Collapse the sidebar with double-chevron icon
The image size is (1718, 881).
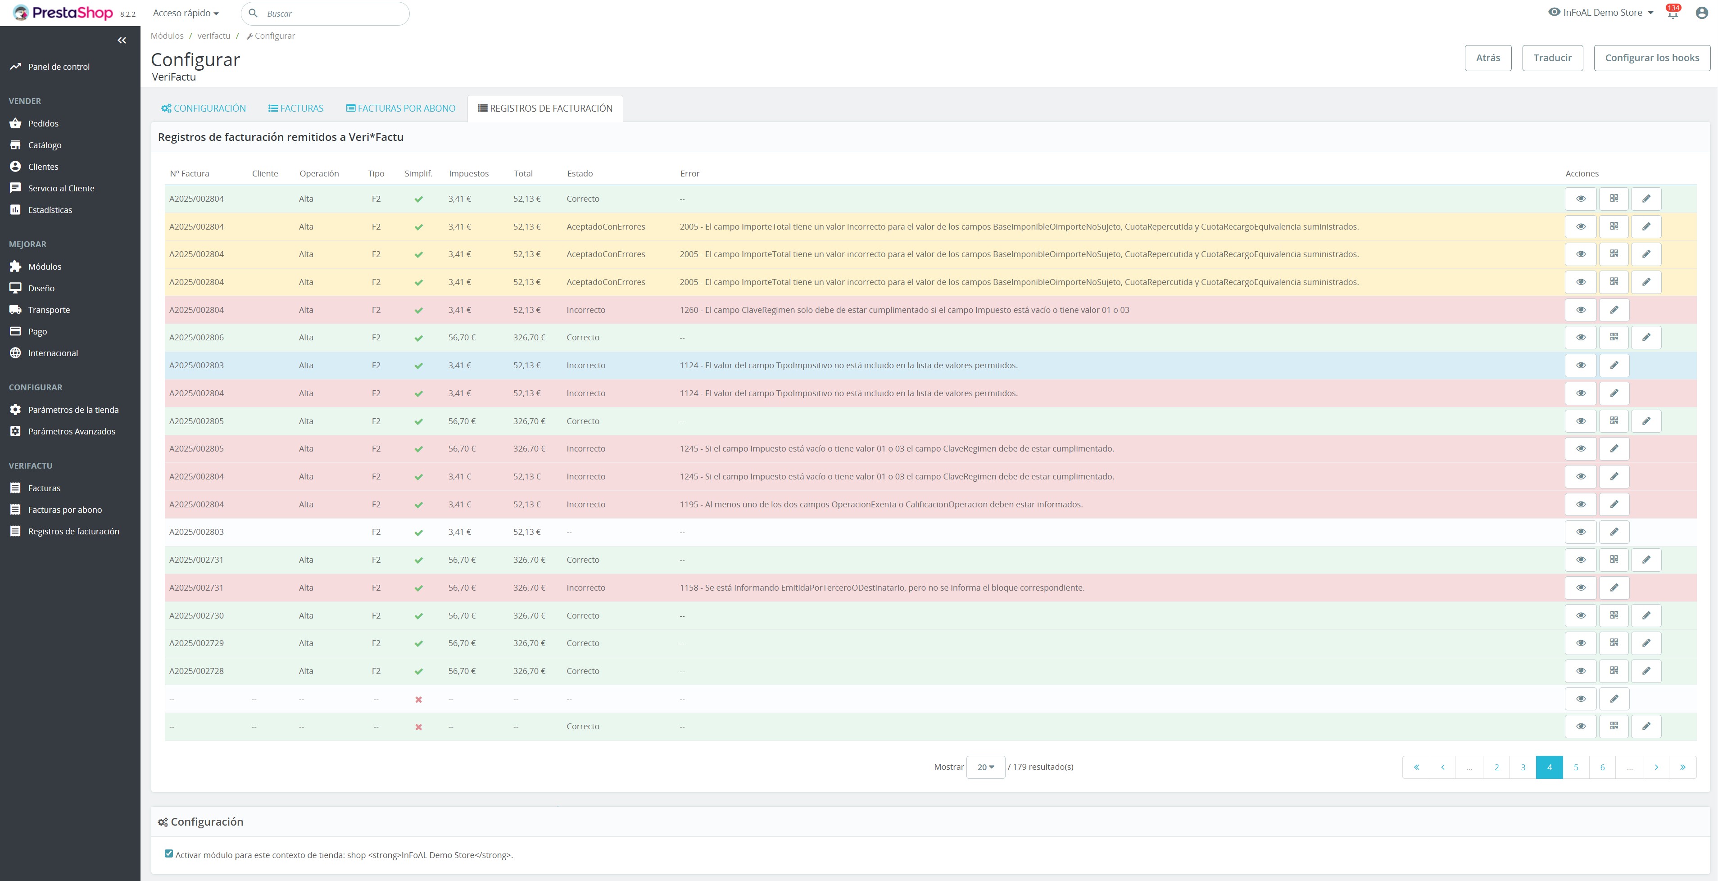coord(122,41)
